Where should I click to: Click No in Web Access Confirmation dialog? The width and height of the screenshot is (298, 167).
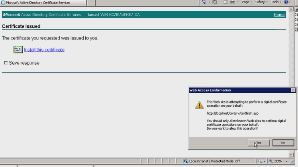pos(283,143)
